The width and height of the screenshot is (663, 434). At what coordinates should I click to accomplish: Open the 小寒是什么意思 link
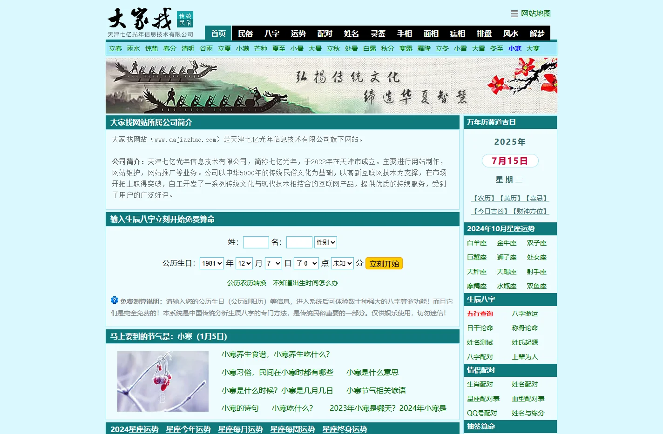click(372, 373)
